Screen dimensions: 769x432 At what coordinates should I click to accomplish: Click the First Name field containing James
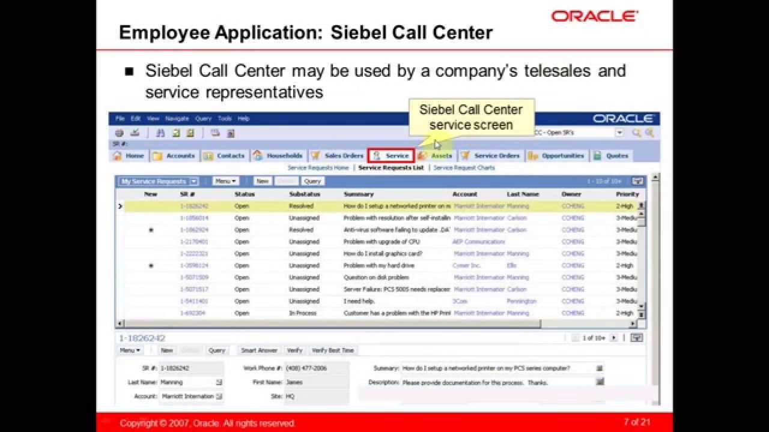316,382
